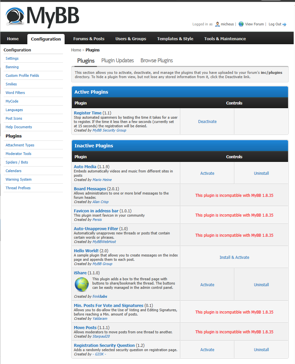
Task: Open the Templates & Style tab
Action: click(x=175, y=39)
